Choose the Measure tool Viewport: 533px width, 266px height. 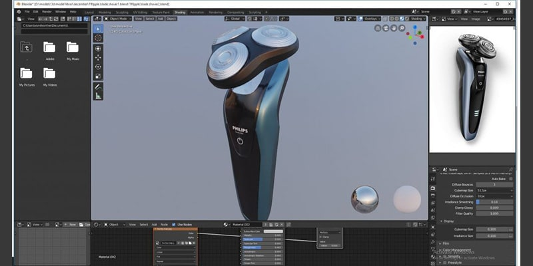[x=98, y=96]
